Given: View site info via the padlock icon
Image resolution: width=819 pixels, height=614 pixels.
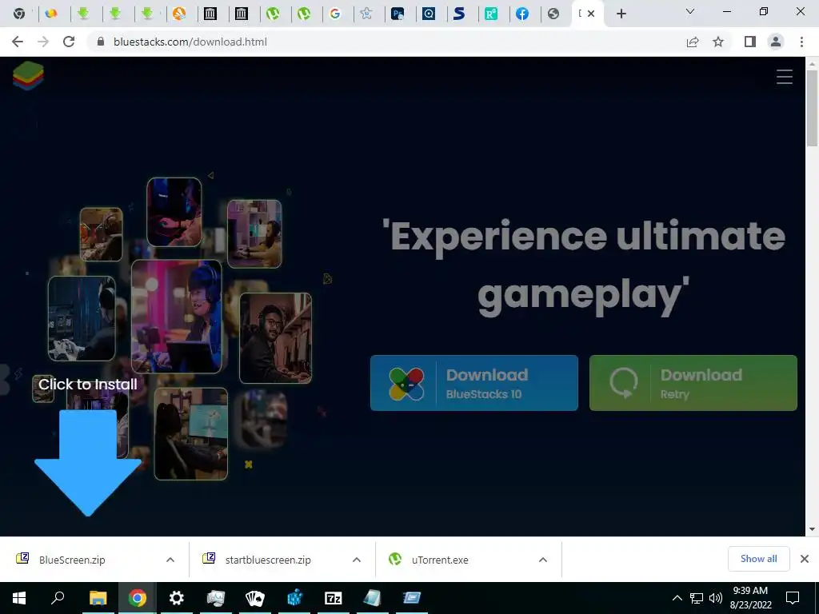Looking at the screenshot, I should (101, 42).
